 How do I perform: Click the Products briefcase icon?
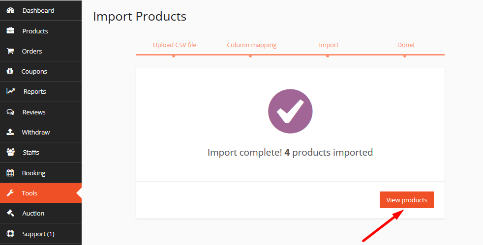(x=10, y=31)
